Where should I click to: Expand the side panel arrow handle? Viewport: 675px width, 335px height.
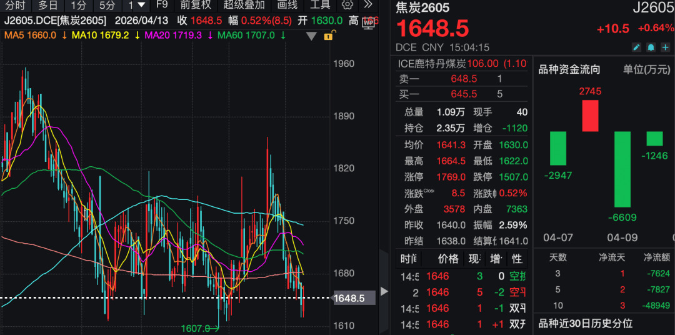384,291
